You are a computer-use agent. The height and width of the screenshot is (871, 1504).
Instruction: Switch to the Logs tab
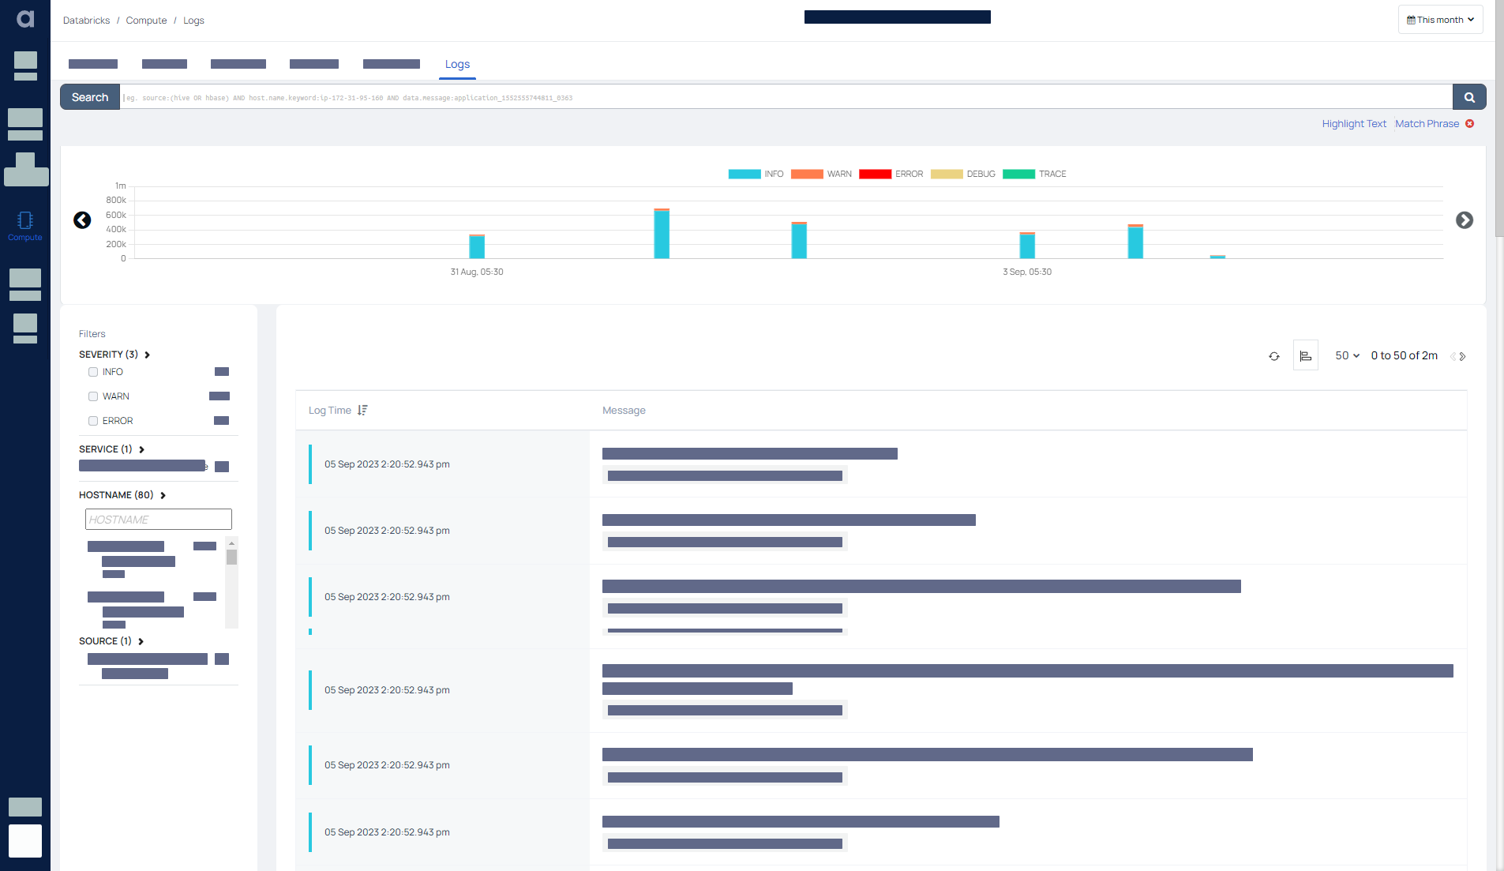click(x=457, y=64)
